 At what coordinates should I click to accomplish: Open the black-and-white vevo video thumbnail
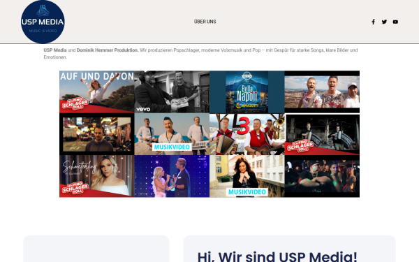click(172, 92)
